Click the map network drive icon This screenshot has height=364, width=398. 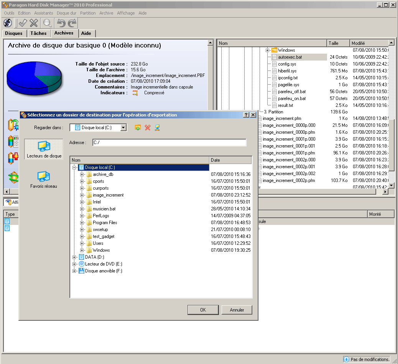157,128
